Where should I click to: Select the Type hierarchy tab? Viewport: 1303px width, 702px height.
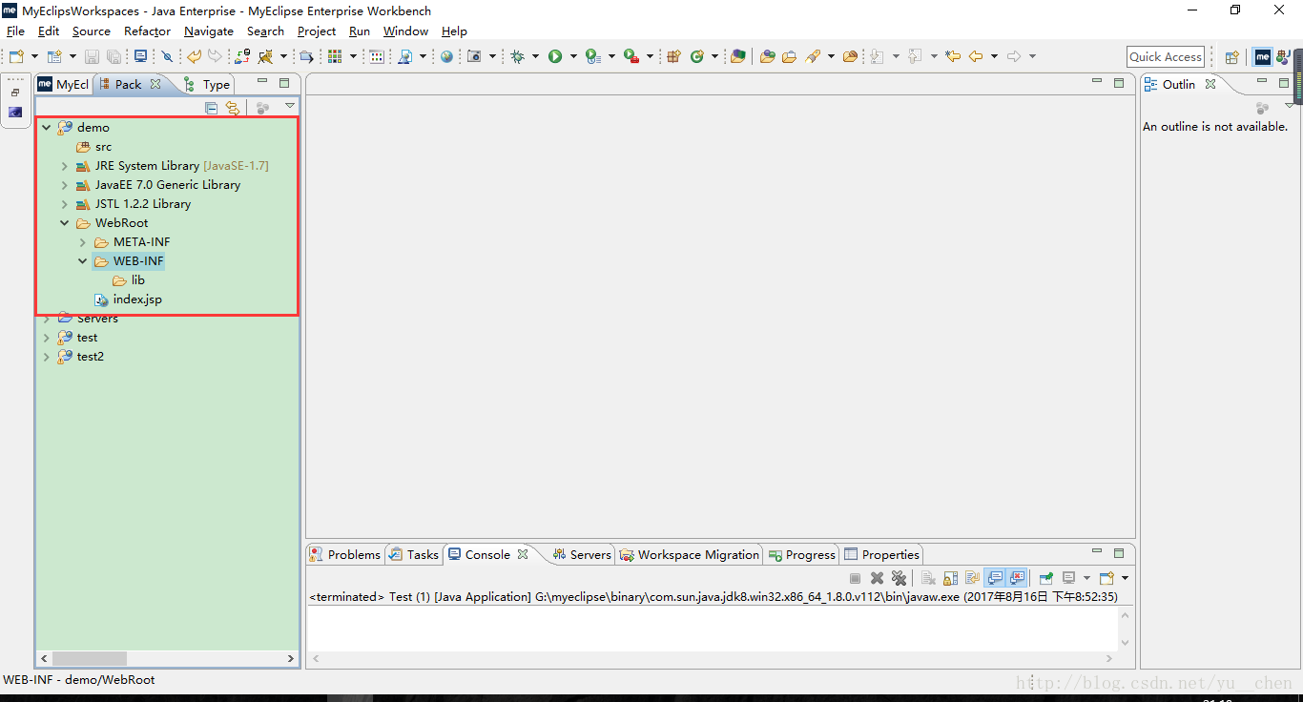tap(207, 84)
